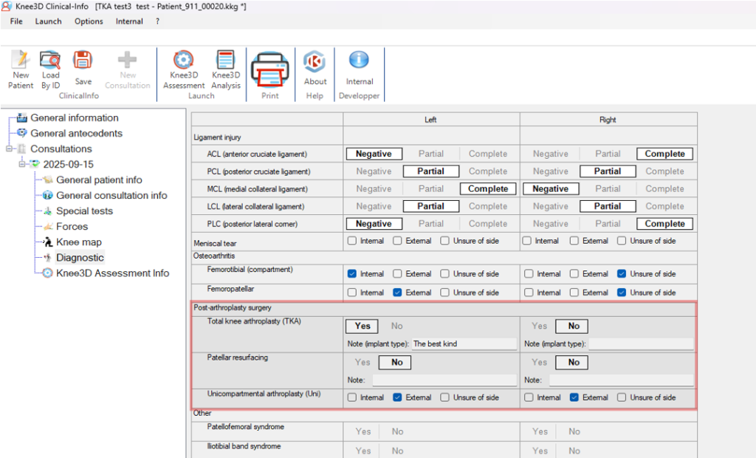Set right TKA to Yes

[x=540, y=326]
